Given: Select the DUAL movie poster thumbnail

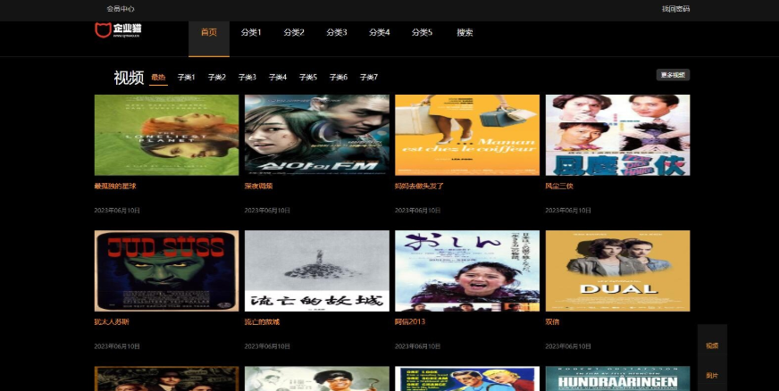Looking at the screenshot, I should (617, 270).
